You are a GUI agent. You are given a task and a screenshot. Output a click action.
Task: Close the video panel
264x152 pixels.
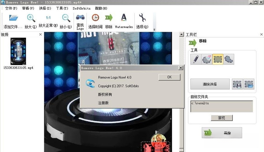click(x=40, y=34)
